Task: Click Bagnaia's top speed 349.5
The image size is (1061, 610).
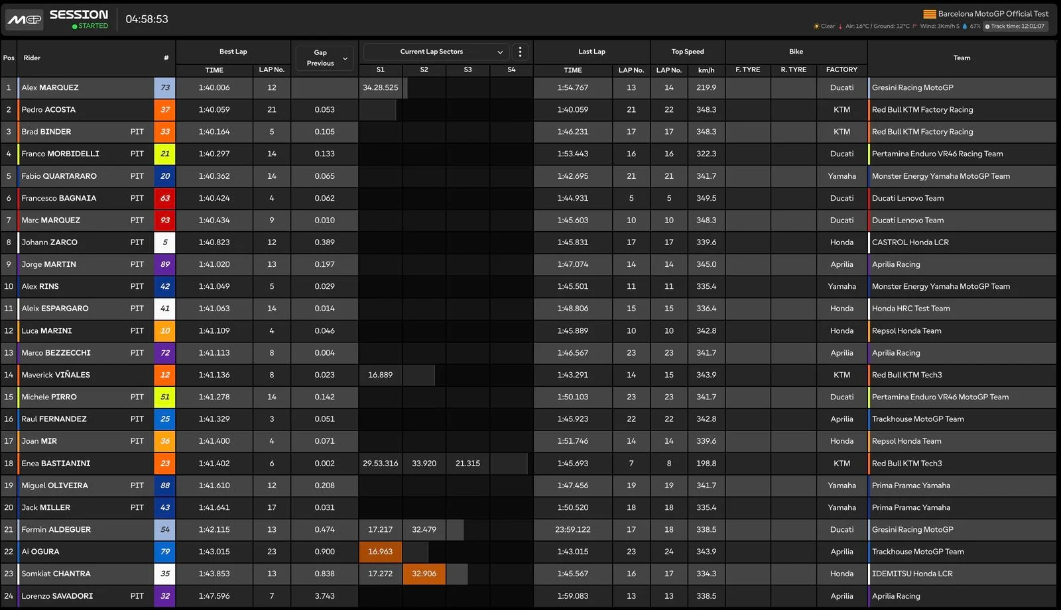Action: point(706,198)
